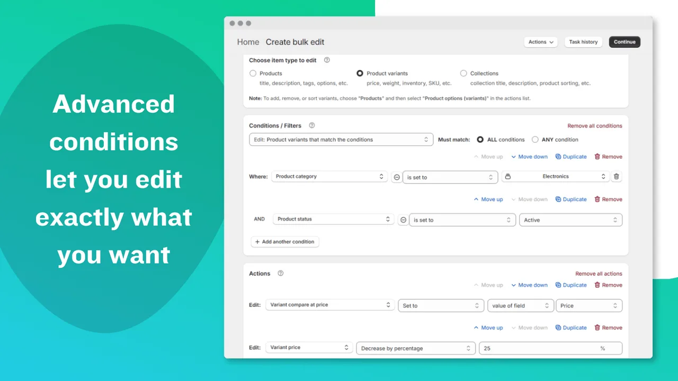Screen dimensions: 678x381
Task: Delete Electronics value with trash icon
Action: (616, 177)
